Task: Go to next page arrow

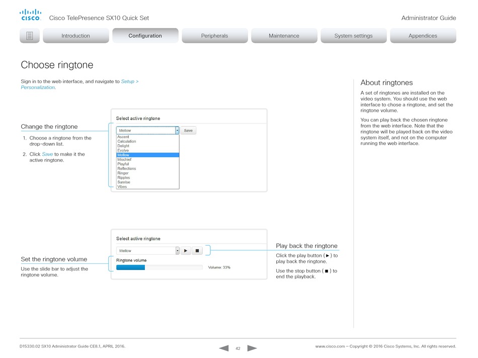Action: pos(252,348)
